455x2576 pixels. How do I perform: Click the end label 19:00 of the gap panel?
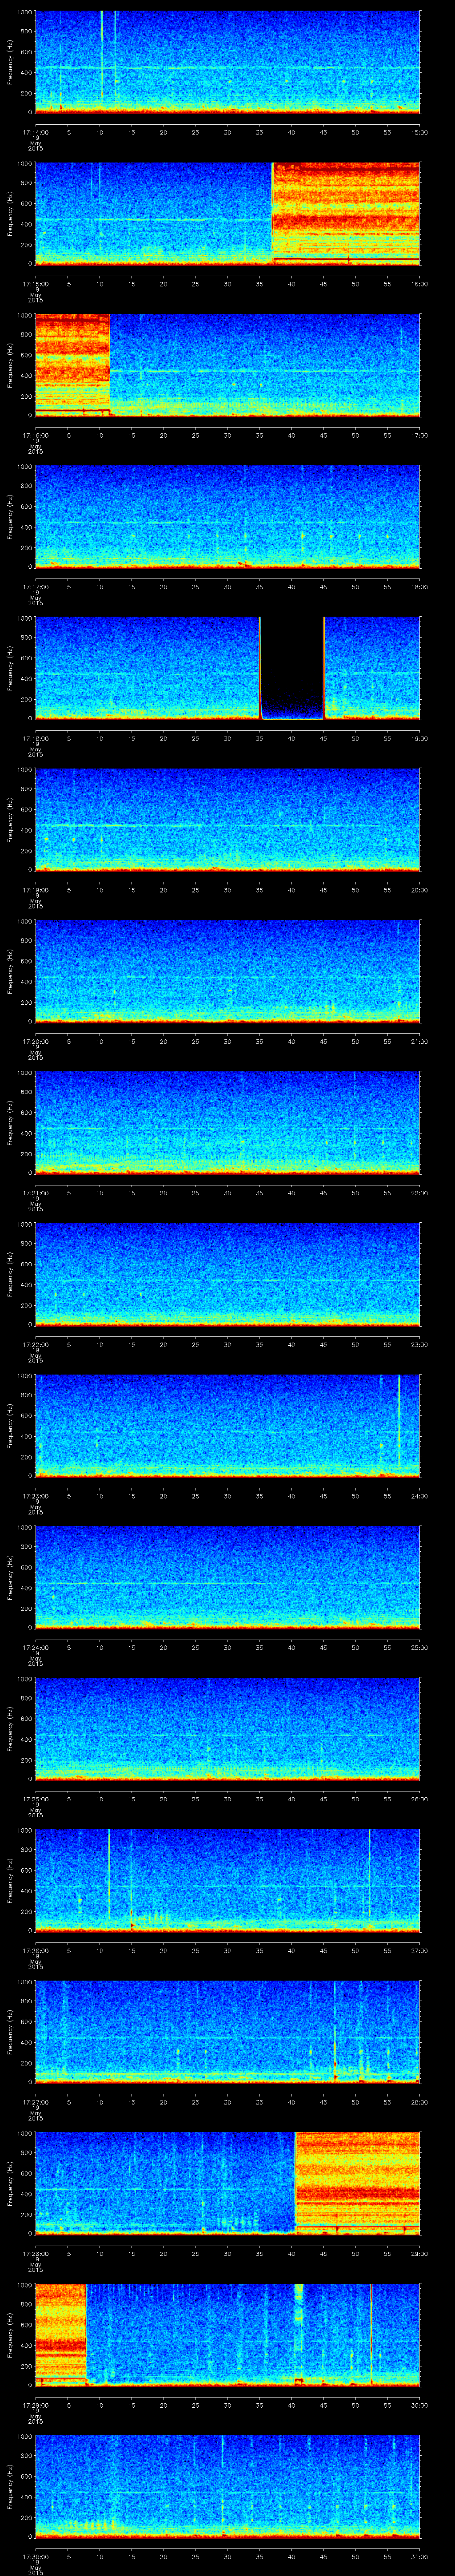point(419,738)
